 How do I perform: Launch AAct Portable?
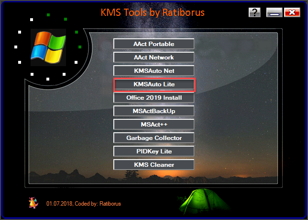click(154, 44)
